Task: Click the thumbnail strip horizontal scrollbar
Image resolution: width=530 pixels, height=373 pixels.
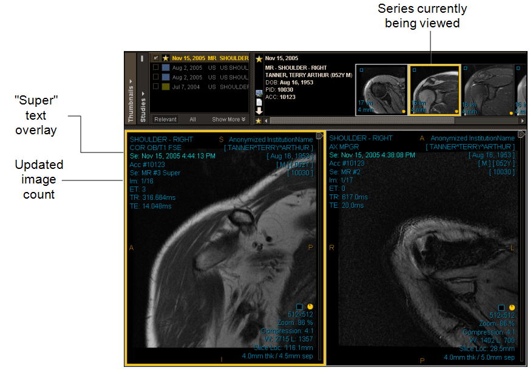Action: click(389, 121)
